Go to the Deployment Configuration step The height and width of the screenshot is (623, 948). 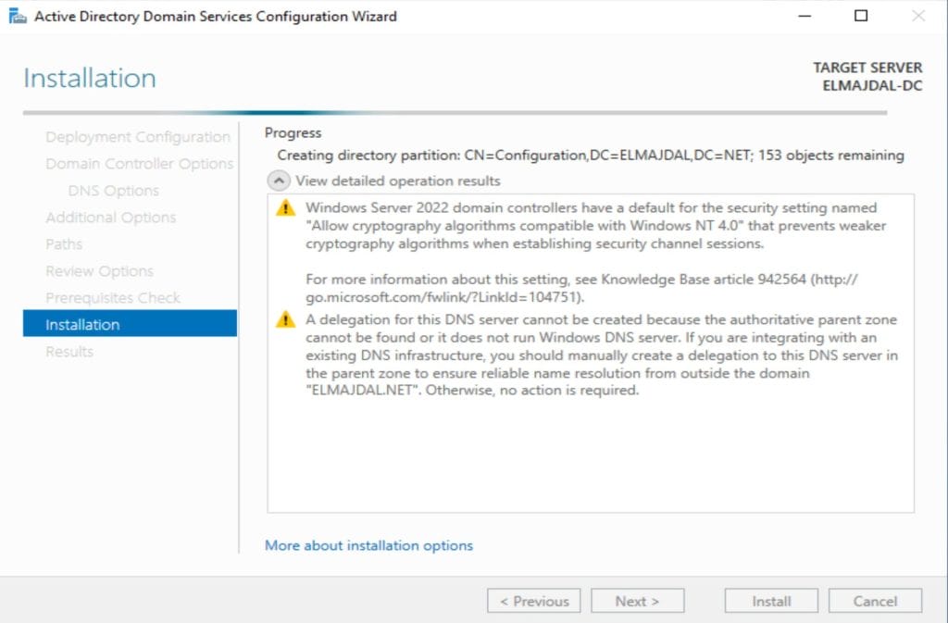pyautogui.click(x=137, y=137)
